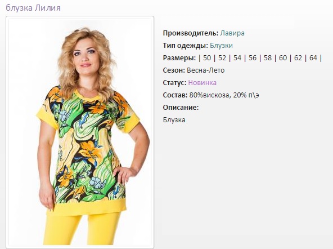This screenshot has width=333, height=249.
Task: Click the composition text 80%вискоза, 20% п\э
Action: click(224, 95)
